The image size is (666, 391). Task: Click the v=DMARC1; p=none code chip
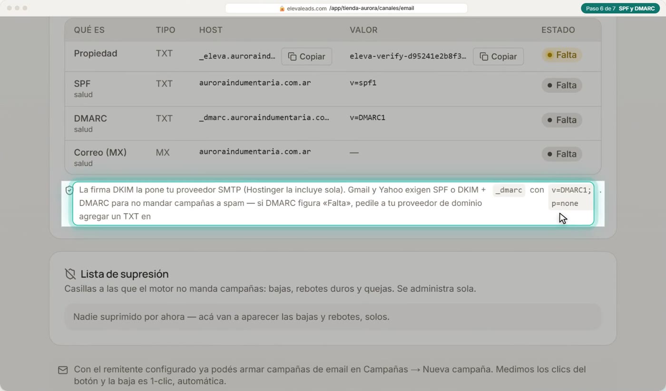click(571, 197)
